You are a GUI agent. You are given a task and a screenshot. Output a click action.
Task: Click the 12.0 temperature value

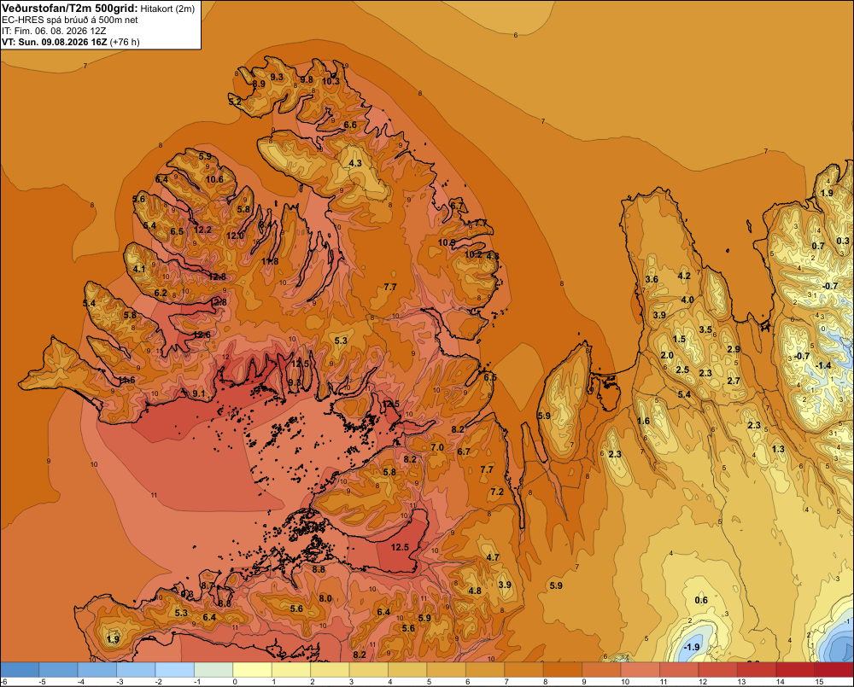click(x=236, y=236)
